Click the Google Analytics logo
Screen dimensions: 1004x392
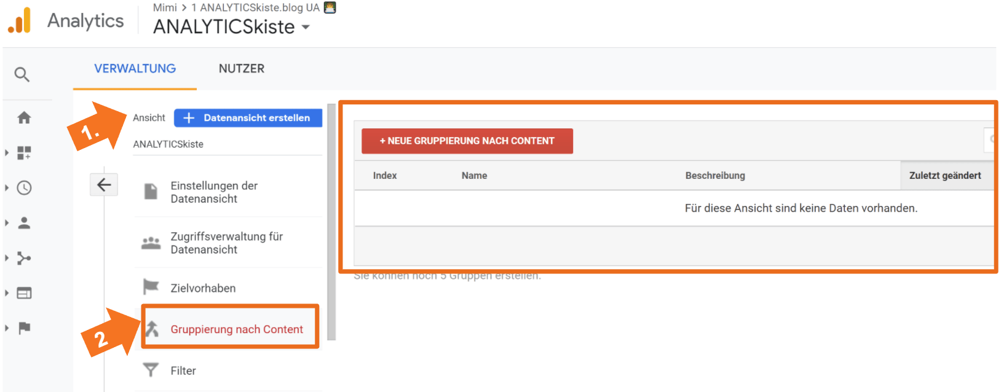click(x=20, y=20)
